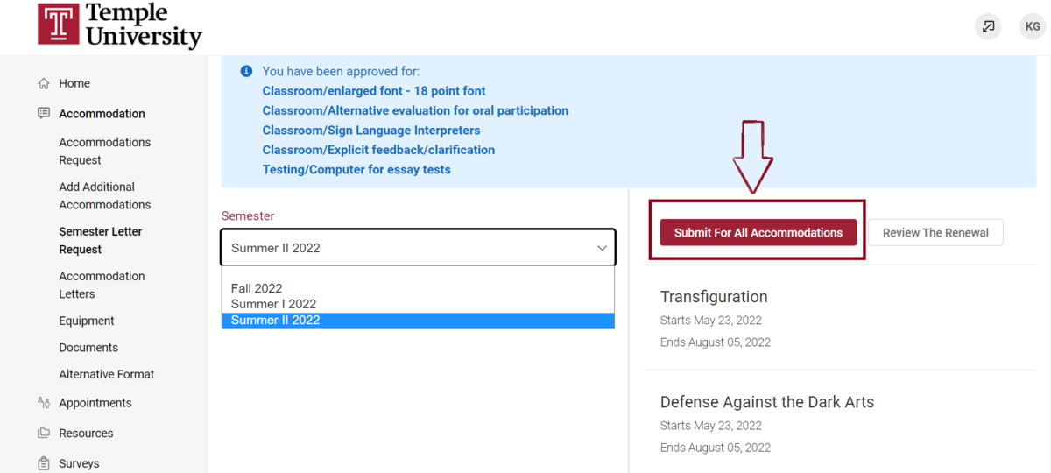
Task: Click the Surveys clipboard icon
Action: [x=44, y=463]
